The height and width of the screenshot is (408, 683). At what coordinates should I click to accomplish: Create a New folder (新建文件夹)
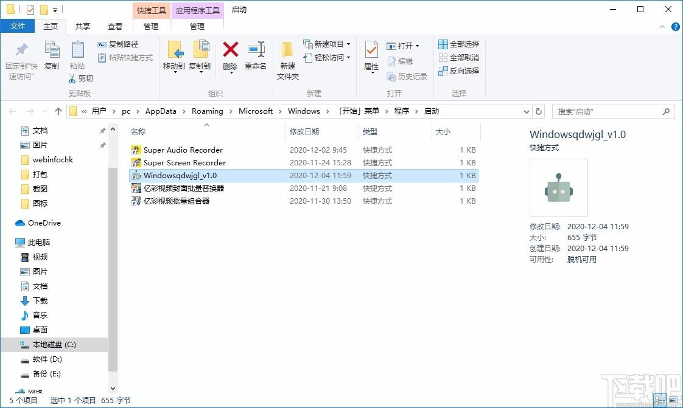pyautogui.click(x=287, y=60)
